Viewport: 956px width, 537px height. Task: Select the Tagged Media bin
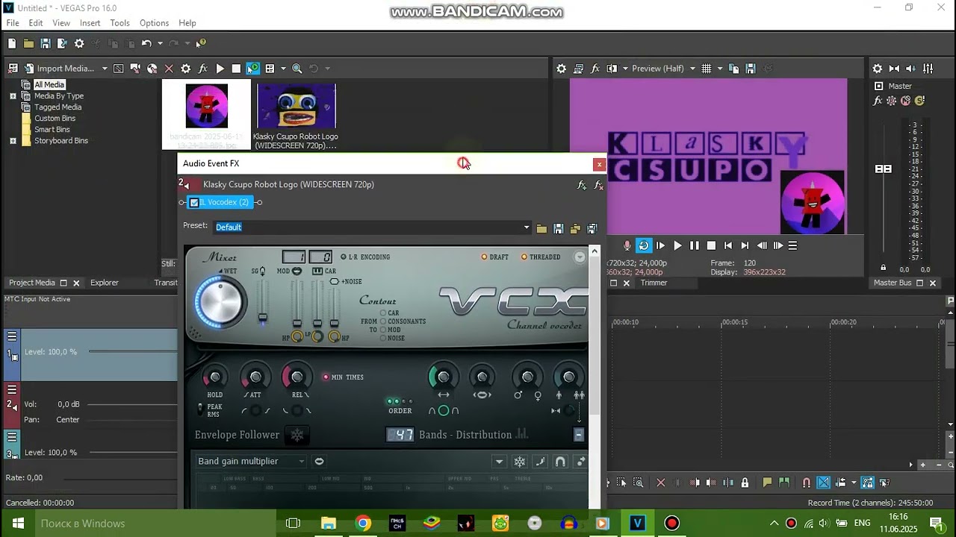[x=58, y=107]
